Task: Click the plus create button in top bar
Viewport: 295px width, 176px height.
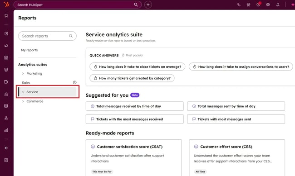Action: click(x=148, y=5)
